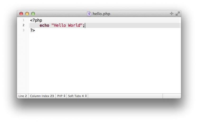
Task: Click the plus icon to add a tab
Action: pos(172,13)
